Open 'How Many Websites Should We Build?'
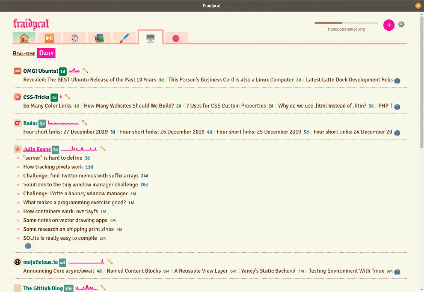The image size is (424, 292). click(x=129, y=105)
